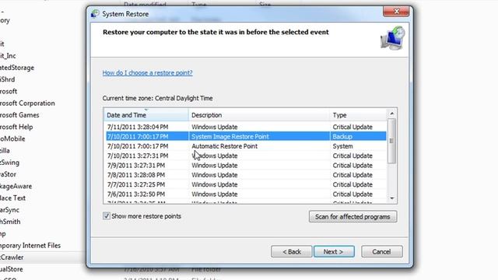Select the TechSmith folder in Explorer window
The width and height of the screenshot is (498, 280).
coord(10,222)
